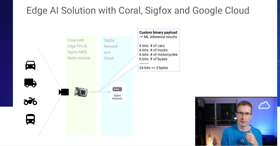Click the motorcycle icon
This screenshot has height=146, width=280.
pyautogui.click(x=30, y=101)
